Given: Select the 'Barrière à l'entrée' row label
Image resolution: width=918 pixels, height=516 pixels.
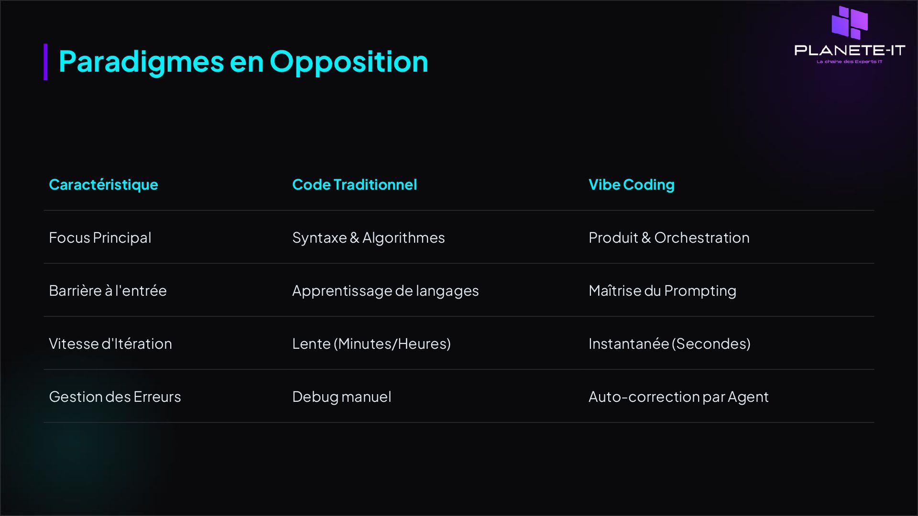Looking at the screenshot, I should (108, 290).
